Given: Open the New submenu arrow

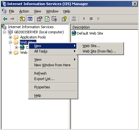Looking at the screenshot, I should tap(75, 46).
